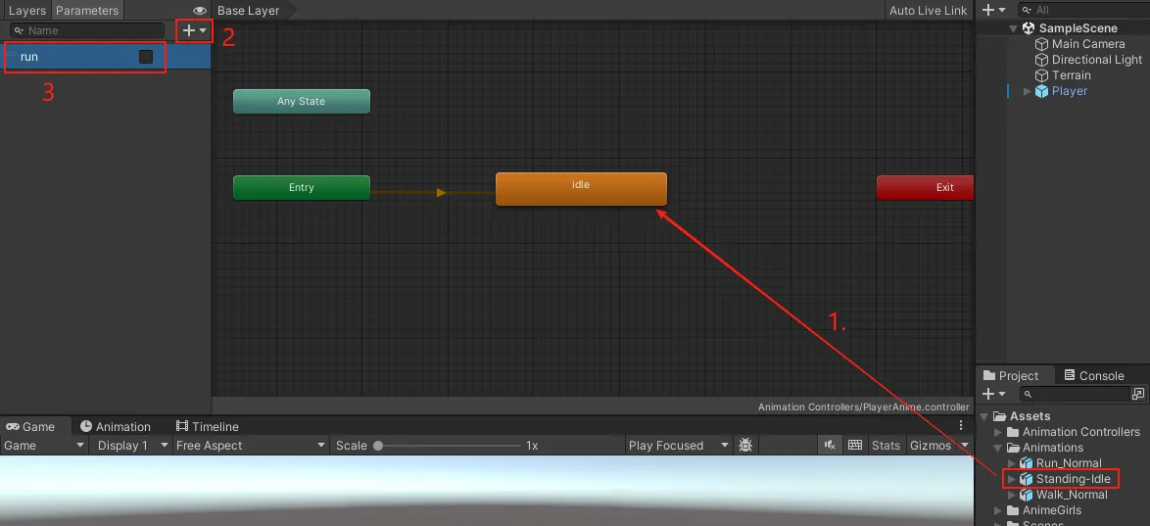Click the Standing-Idle model icon
1150x526 pixels.
[1026, 479]
